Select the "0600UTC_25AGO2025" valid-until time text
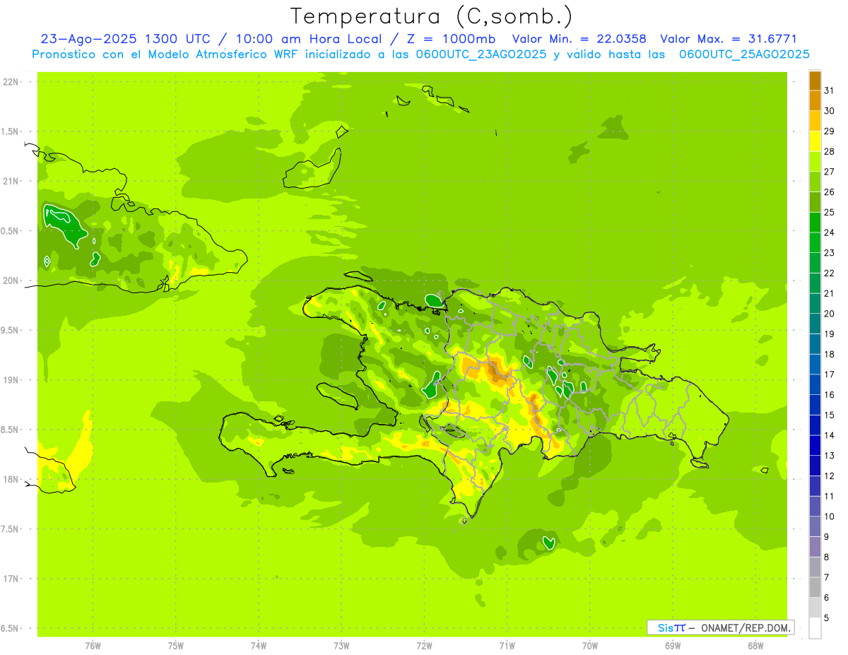The height and width of the screenshot is (655, 848). tap(744, 54)
